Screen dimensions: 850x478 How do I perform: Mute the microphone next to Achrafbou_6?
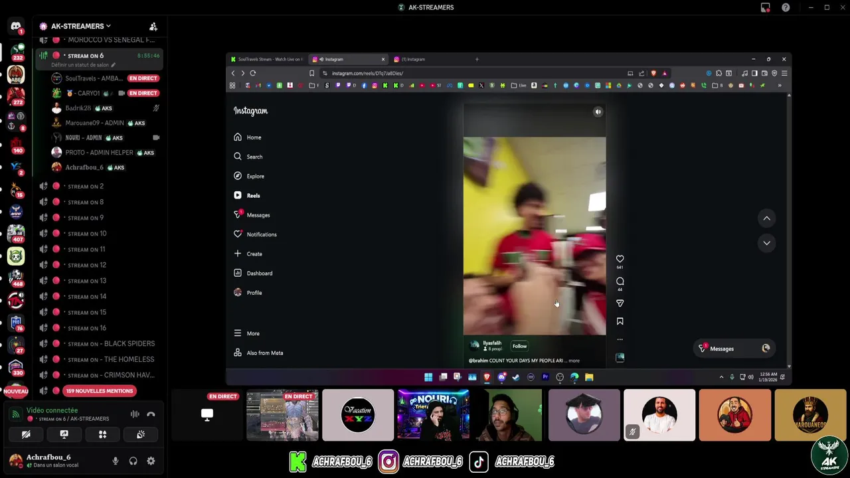[116, 461]
